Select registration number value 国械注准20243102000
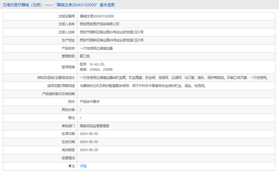 [x=97, y=16]
